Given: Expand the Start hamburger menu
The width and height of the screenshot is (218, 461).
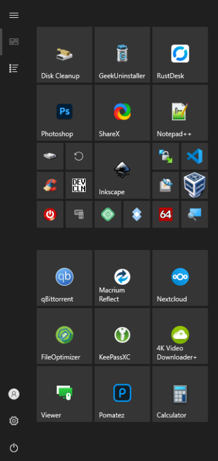Looking at the screenshot, I should (14, 16).
